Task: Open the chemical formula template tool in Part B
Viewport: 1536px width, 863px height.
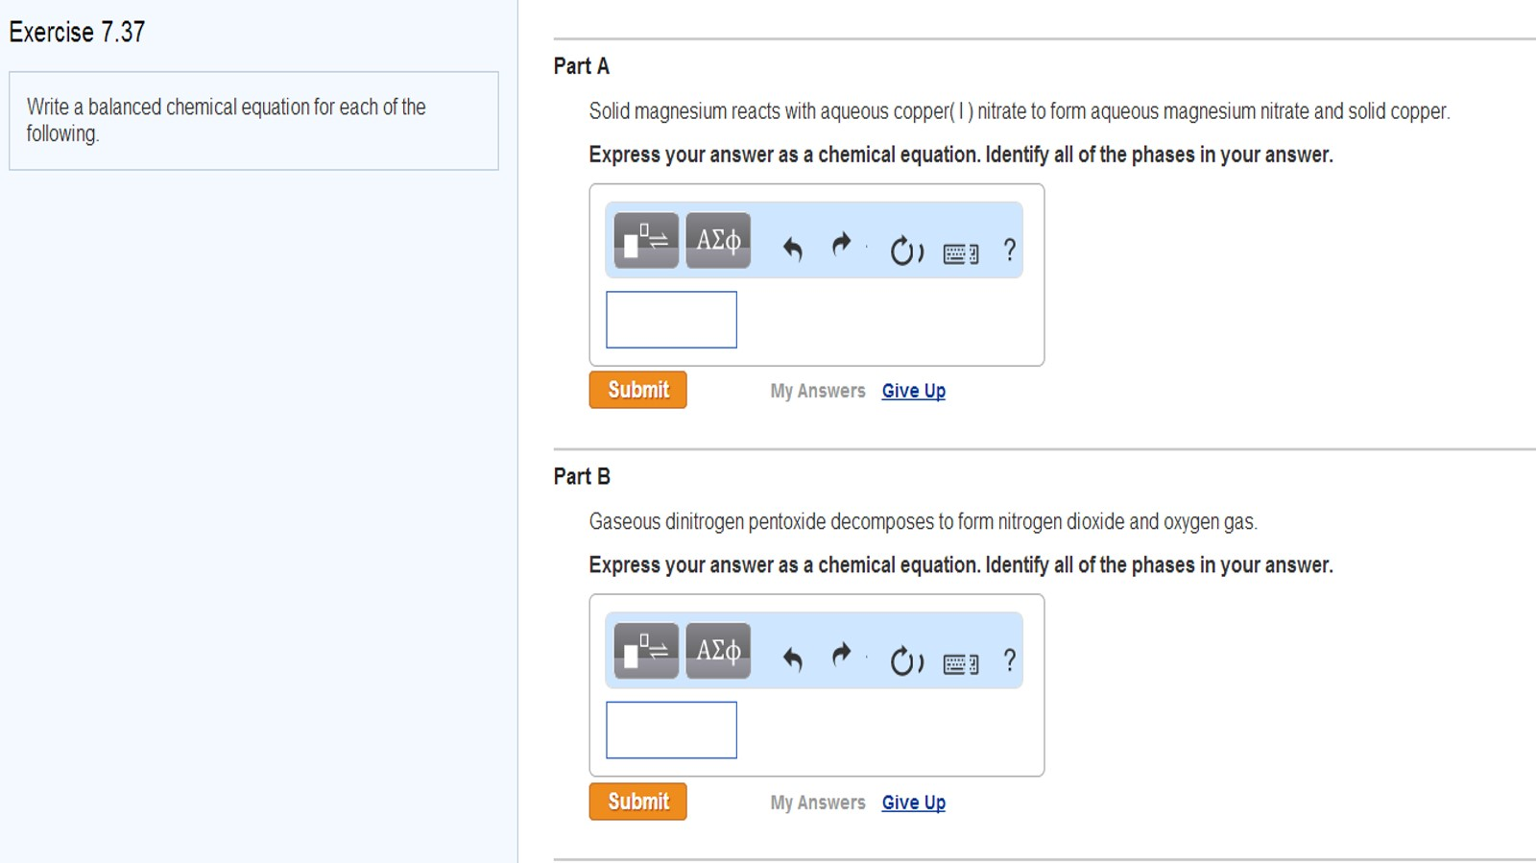Action: point(644,653)
